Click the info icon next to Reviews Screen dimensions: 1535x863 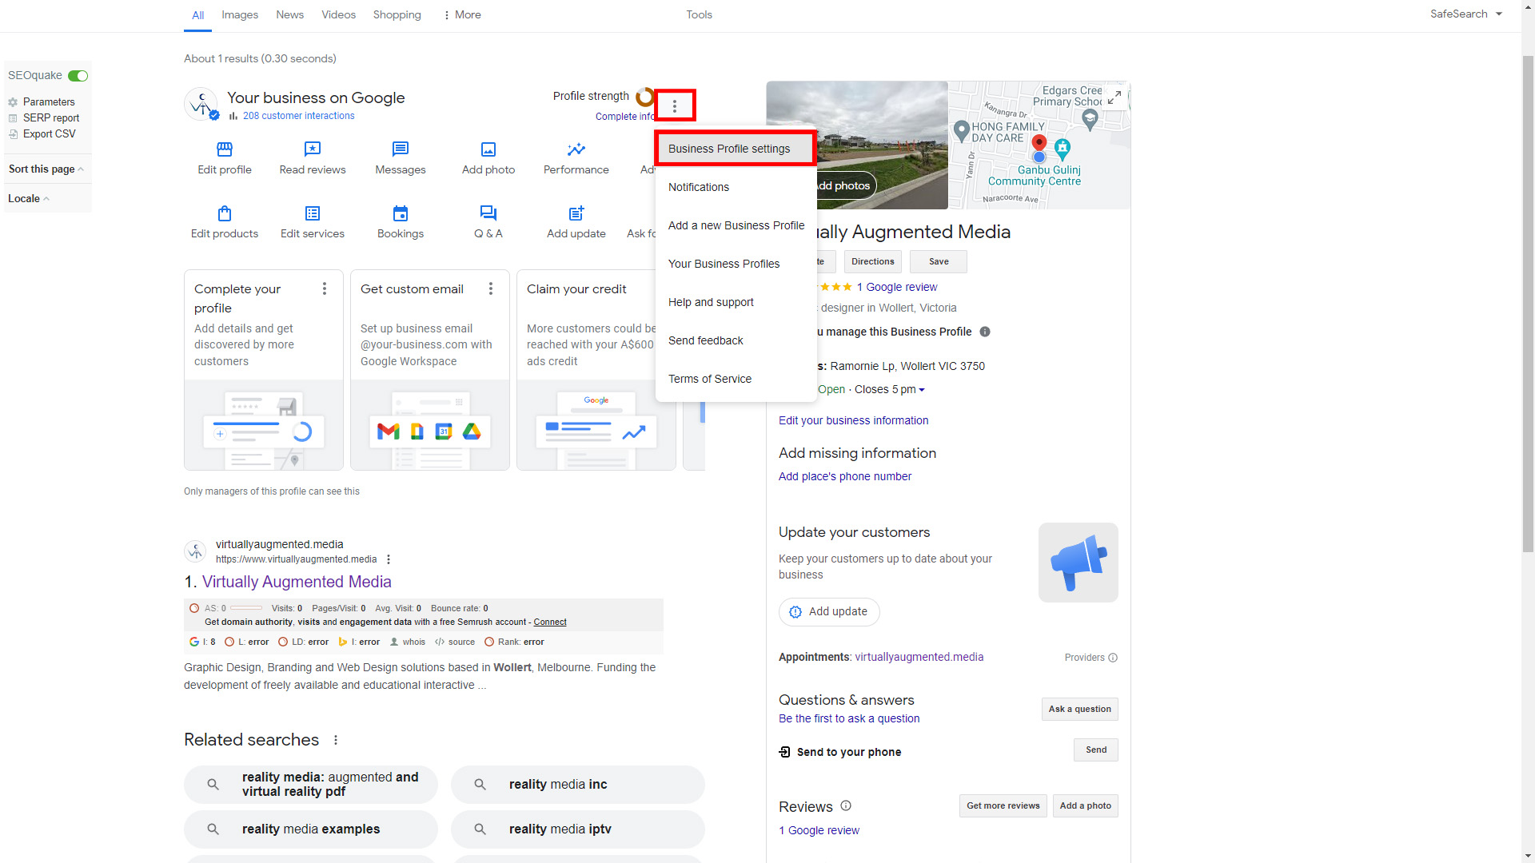click(846, 806)
